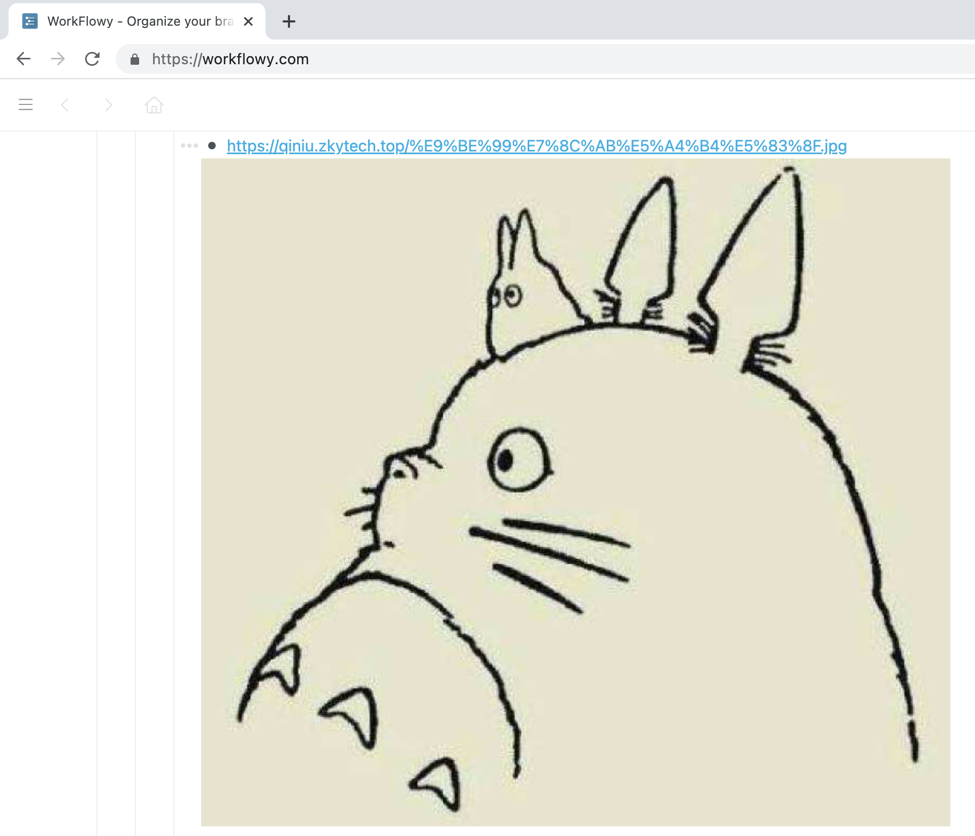Close the WorkFlowy browser tab
Image resolution: width=975 pixels, height=836 pixels.
point(248,21)
